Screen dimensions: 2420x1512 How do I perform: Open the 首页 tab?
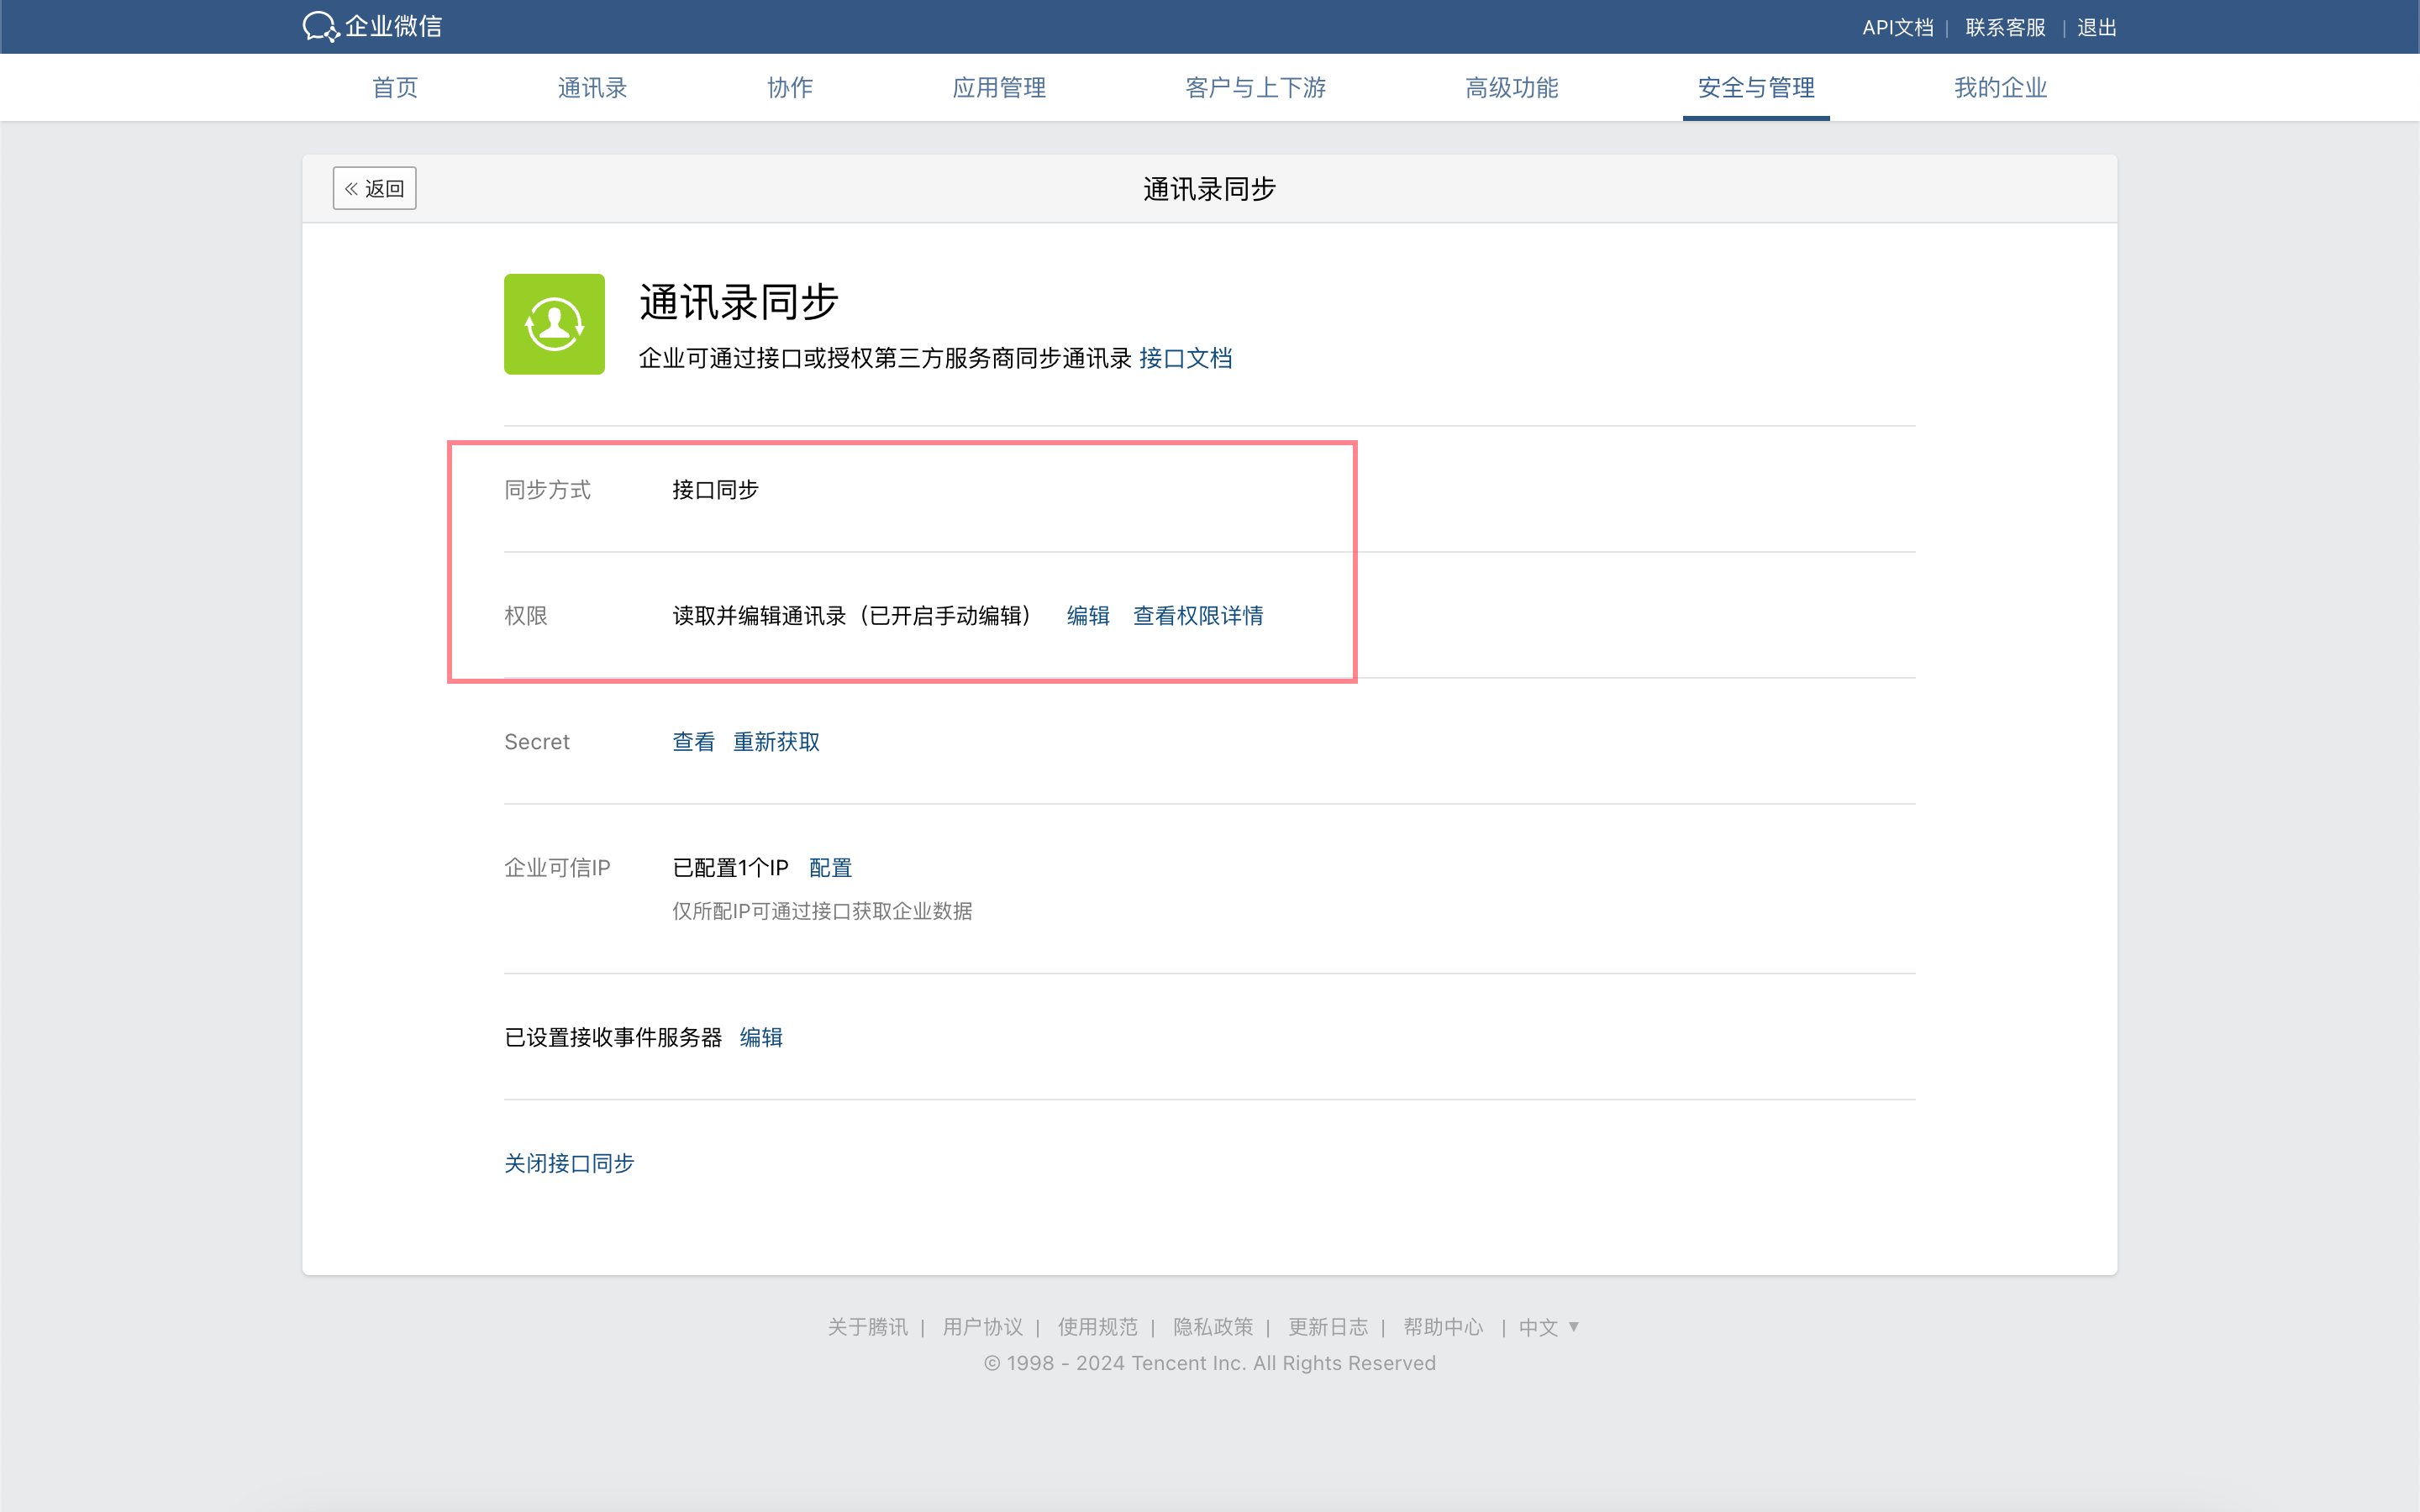[395, 88]
